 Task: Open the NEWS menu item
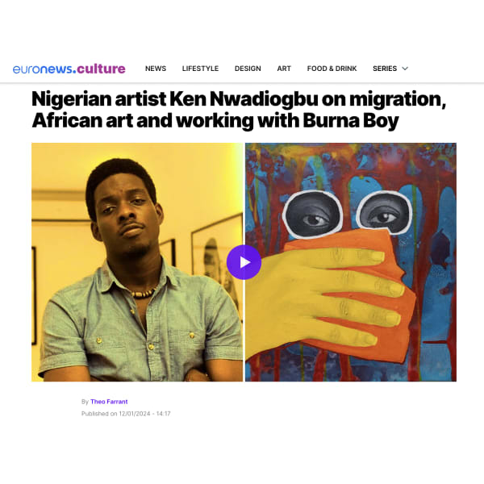[156, 69]
